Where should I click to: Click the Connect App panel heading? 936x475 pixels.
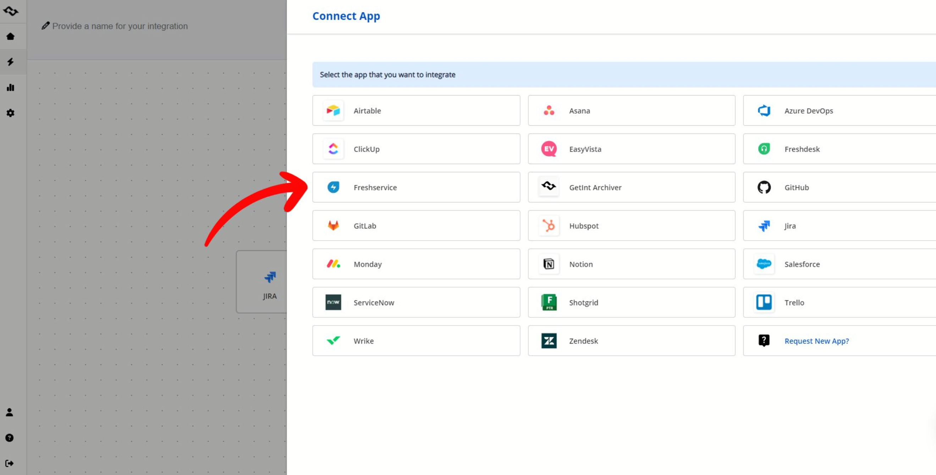point(346,16)
